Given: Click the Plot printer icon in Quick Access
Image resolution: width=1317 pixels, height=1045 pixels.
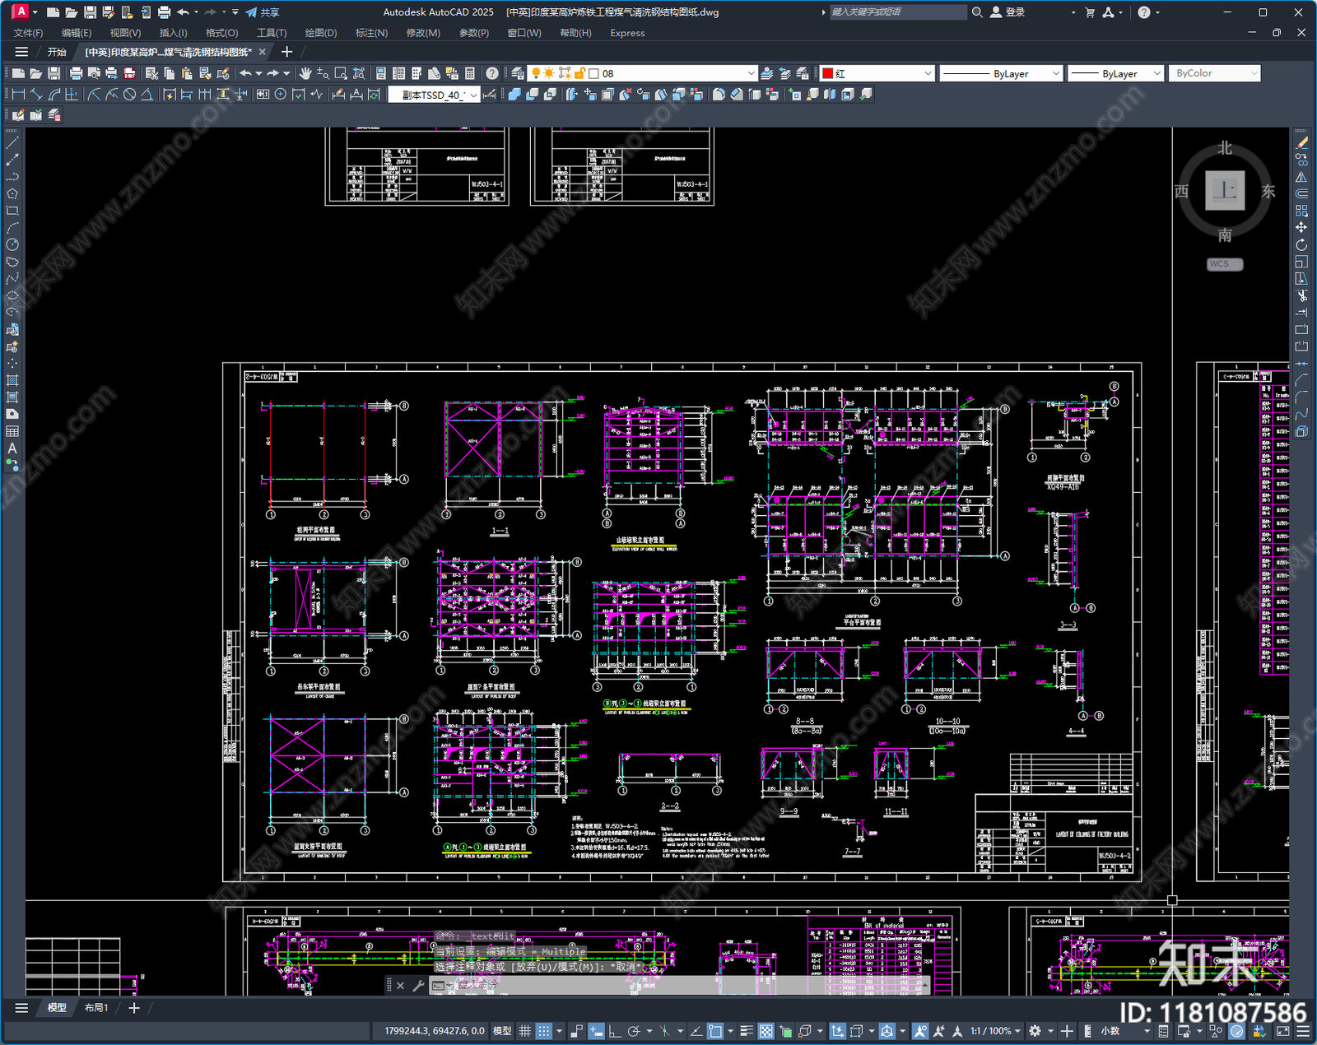Looking at the screenshot, I should 164,12.
